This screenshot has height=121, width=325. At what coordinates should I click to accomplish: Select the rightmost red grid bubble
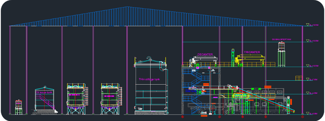tap(302, 116)
